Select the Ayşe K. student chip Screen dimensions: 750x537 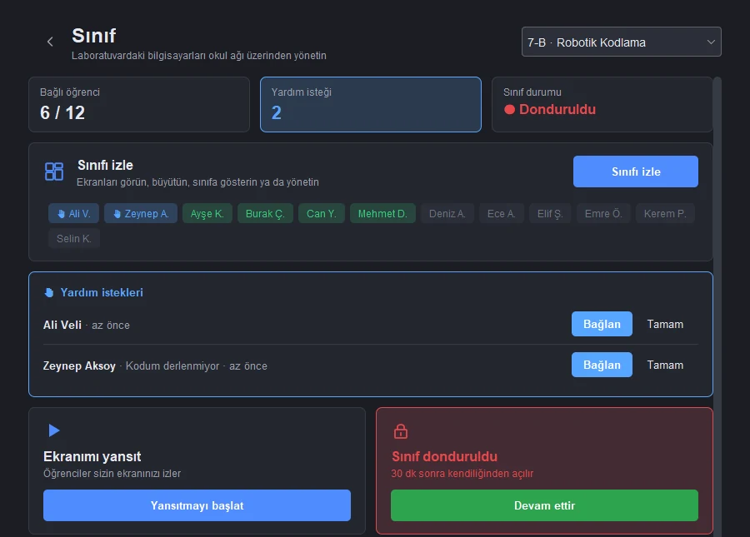click(x=207, y=214)
